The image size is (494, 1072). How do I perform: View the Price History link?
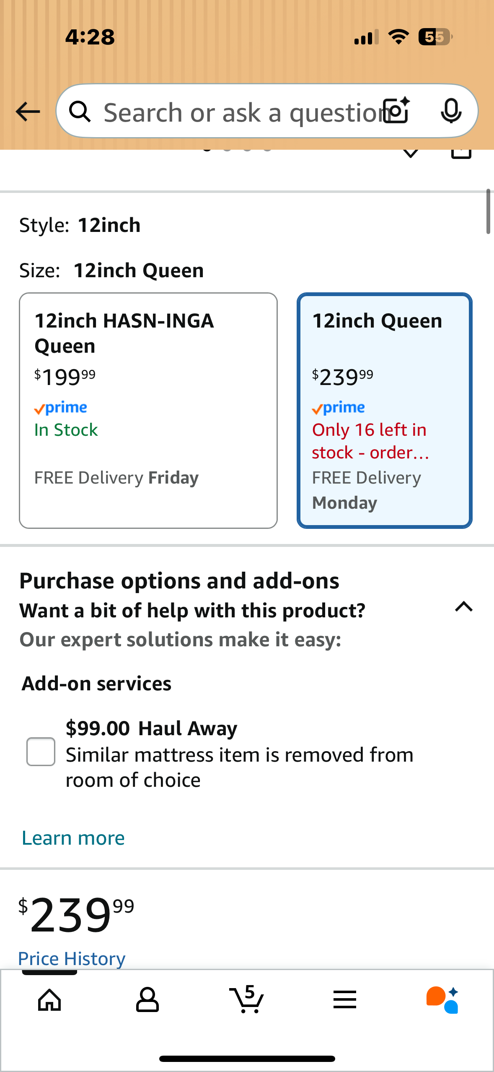tap(72, 959)
